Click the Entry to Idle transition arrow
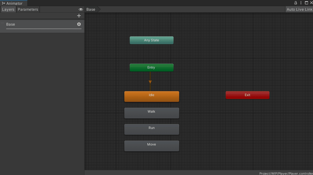This screenshot has height=175, width=313. (x=150, y=82)
